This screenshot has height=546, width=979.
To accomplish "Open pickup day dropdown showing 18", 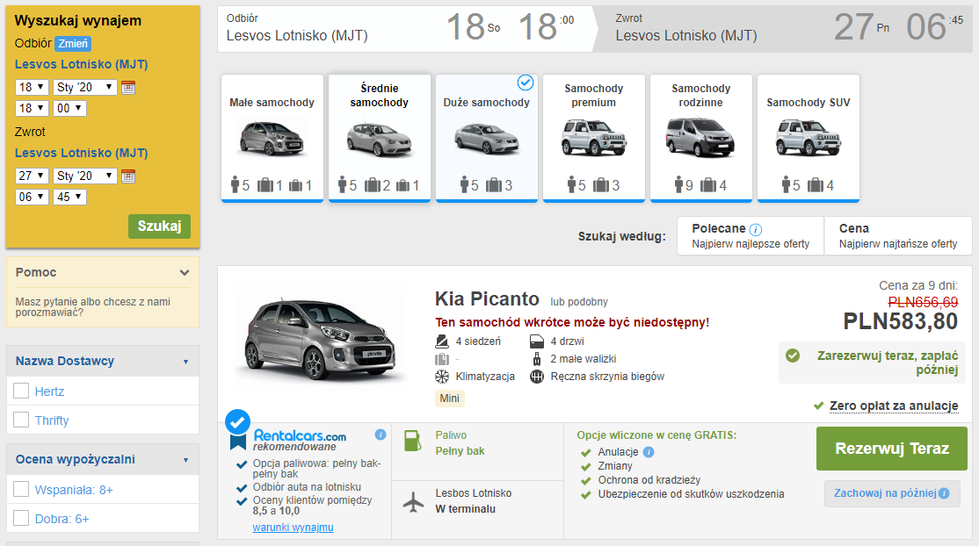I will [x=32, y=88].
